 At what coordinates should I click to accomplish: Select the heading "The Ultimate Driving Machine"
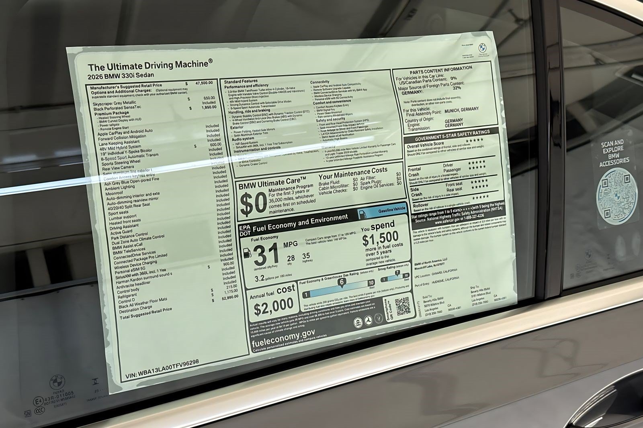[x=150, y=65]
